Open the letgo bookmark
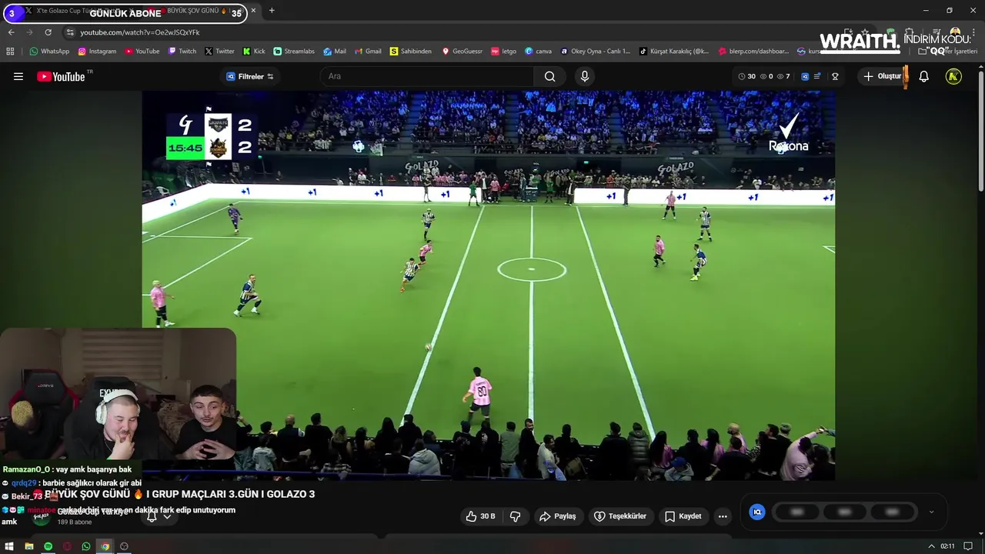The width and height of the screenshot is (985, 554). click(x=504, y=52)
